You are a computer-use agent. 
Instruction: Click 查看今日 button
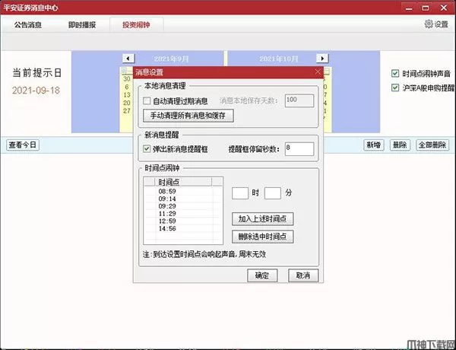[x=22, y=145]
